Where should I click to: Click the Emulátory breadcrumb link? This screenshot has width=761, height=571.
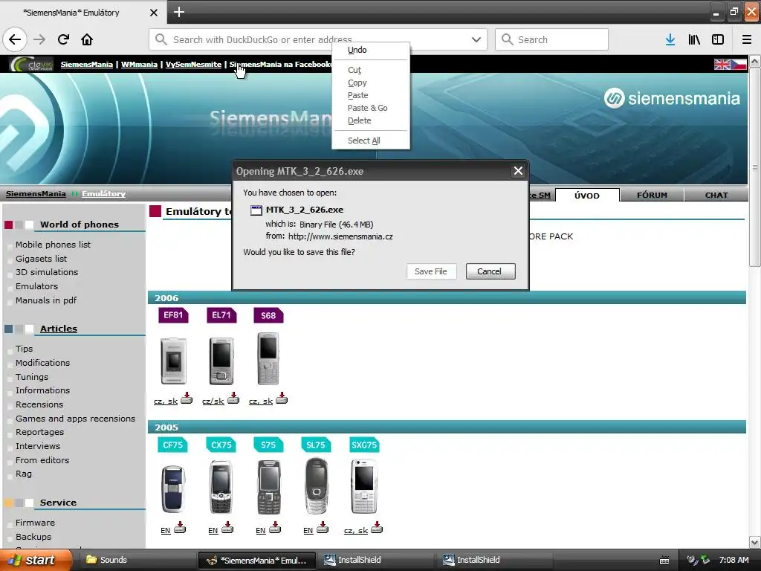[103, 194]
